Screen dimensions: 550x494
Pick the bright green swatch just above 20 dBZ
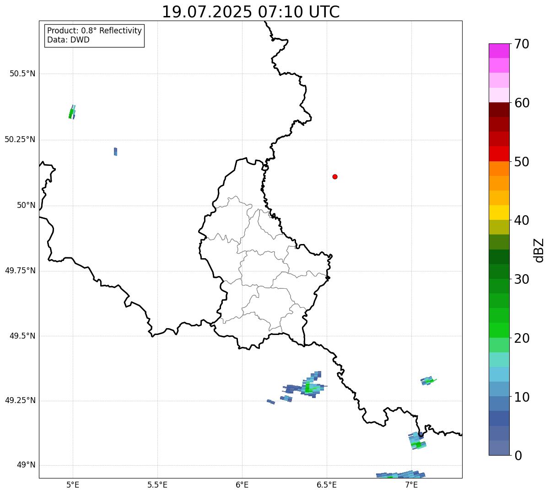click(x=499, y=330)
